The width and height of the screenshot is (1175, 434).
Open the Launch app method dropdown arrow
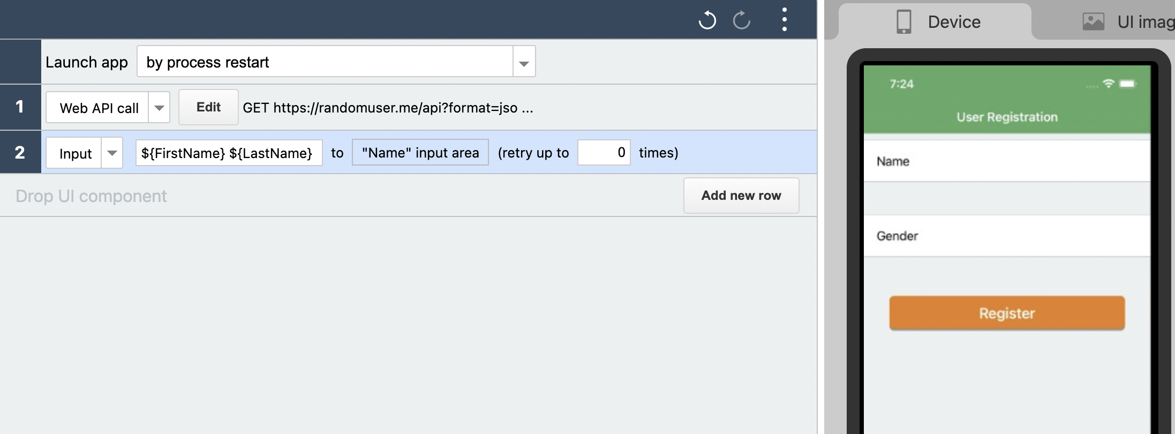(x=524, y=62)
